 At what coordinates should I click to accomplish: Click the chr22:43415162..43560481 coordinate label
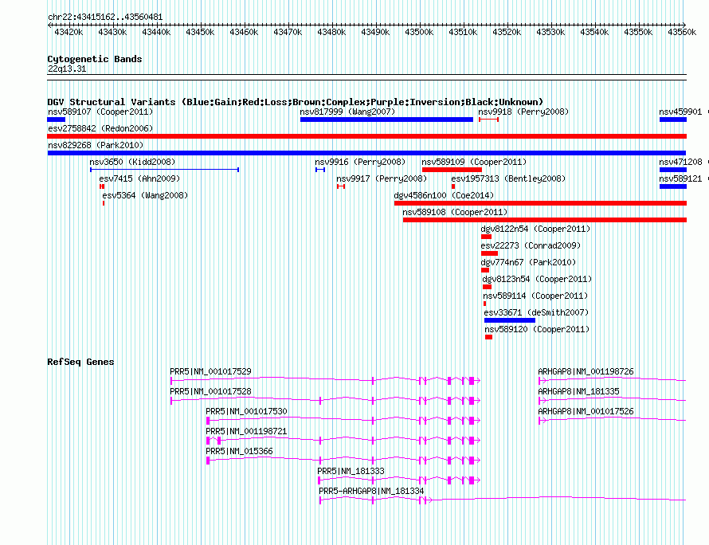tap(105, 17)
